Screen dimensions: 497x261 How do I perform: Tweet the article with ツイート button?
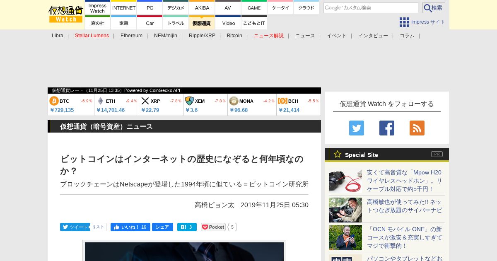(x=75, y=227)
